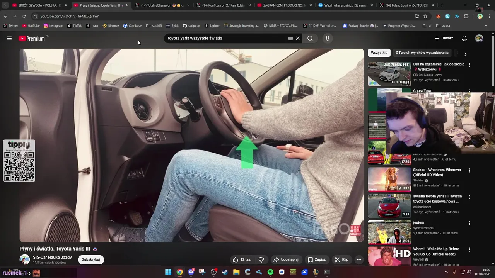Open SIS-Car Nauka Jazdy channel name
Viewport: 495px width, 278px height.
coord(52,257)
